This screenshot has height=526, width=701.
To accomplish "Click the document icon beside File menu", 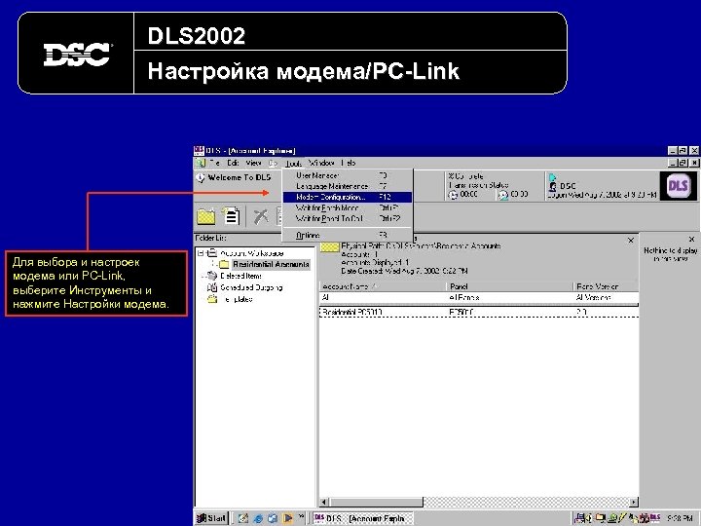I will coord(201,163).
